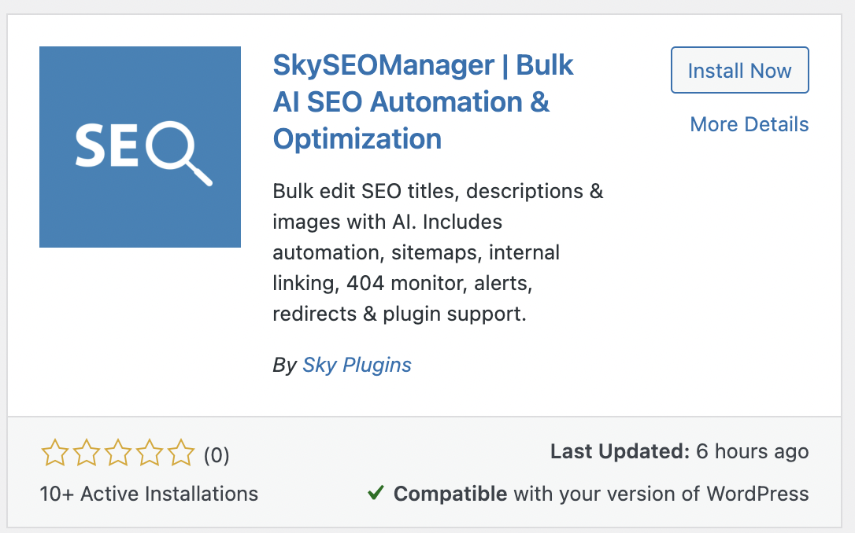Click 'Compatible with your version of WordPress'

click(601, 494)
